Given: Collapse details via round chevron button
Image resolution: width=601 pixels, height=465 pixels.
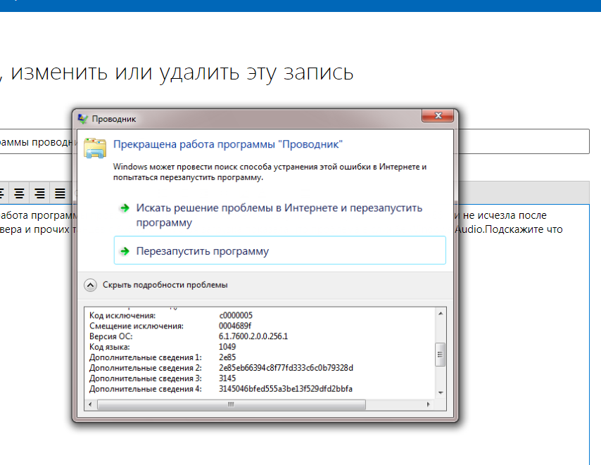Looking at the screenshot, I should 91,285.
